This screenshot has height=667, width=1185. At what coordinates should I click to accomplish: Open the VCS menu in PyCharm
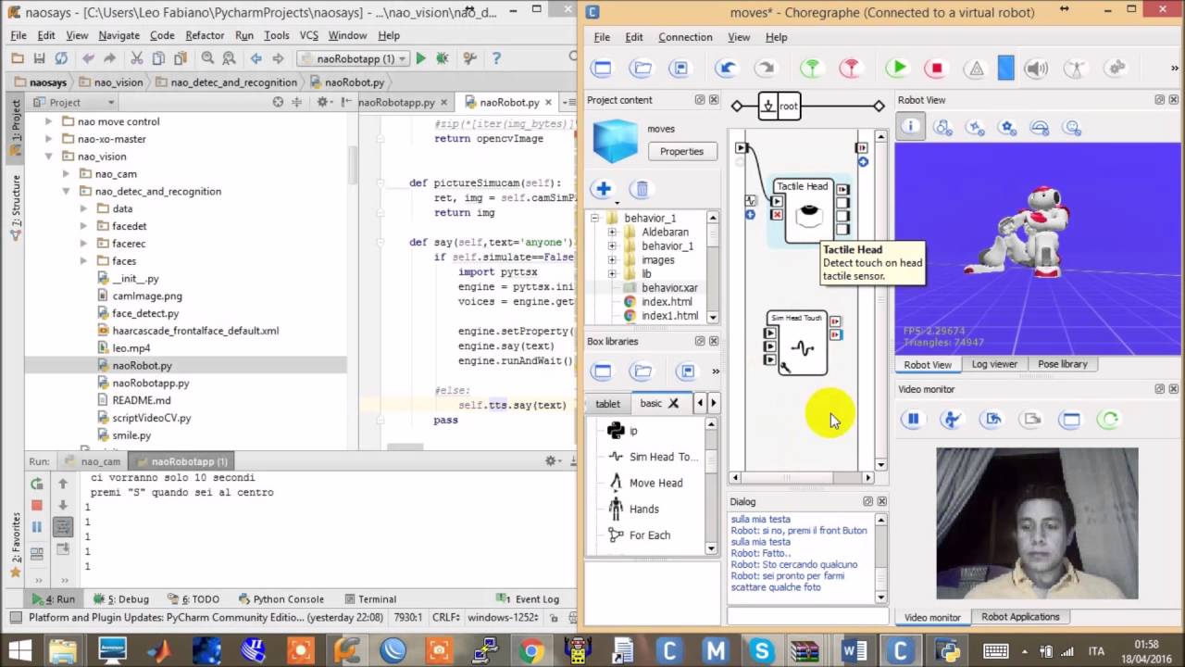[x=309, y=35]
